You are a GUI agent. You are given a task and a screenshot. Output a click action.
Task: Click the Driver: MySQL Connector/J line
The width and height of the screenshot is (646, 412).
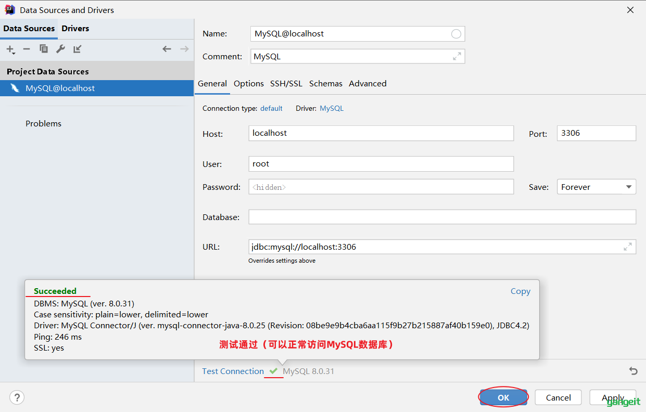click(281, 326)
